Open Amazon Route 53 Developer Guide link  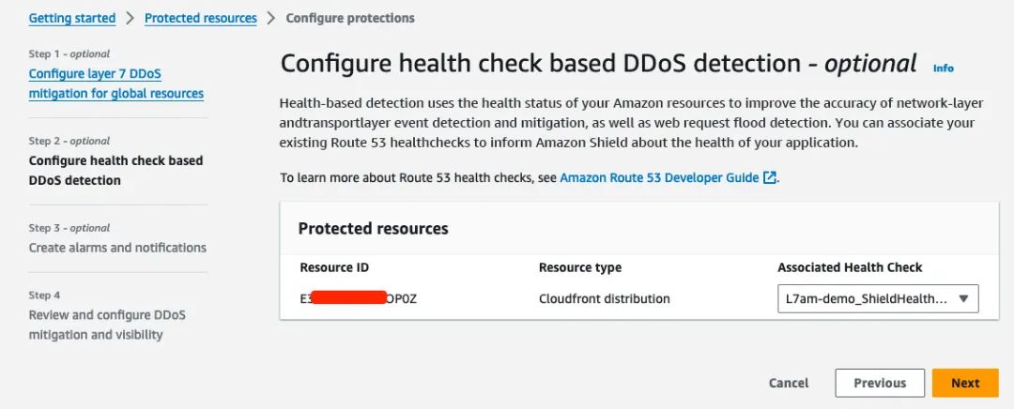point(659,177)
